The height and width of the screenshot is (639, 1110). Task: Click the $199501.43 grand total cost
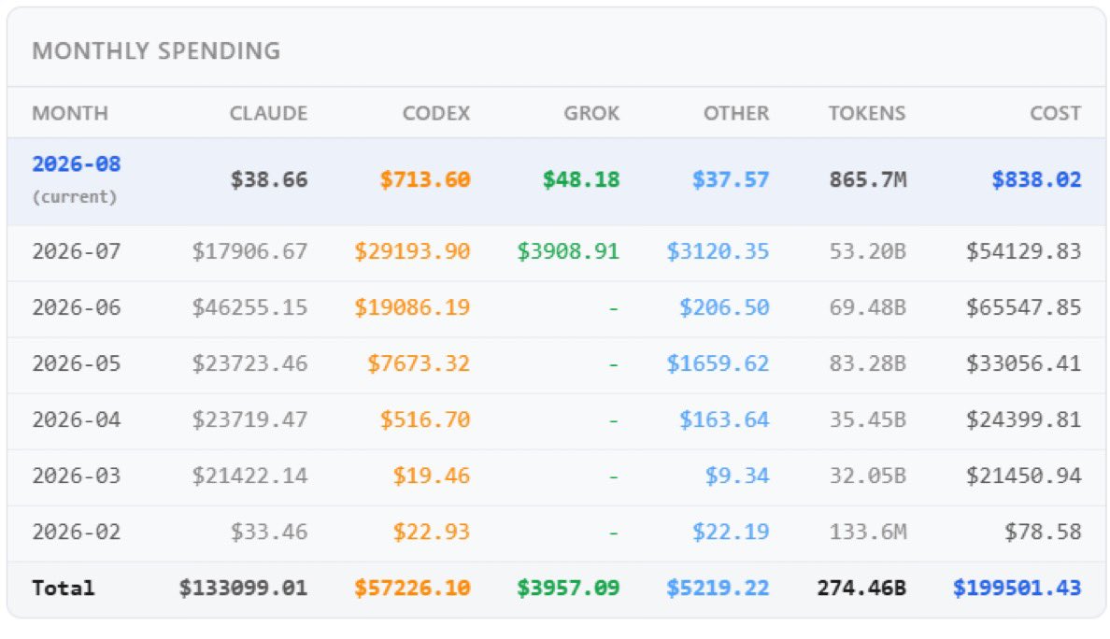tap(1017, 588)
